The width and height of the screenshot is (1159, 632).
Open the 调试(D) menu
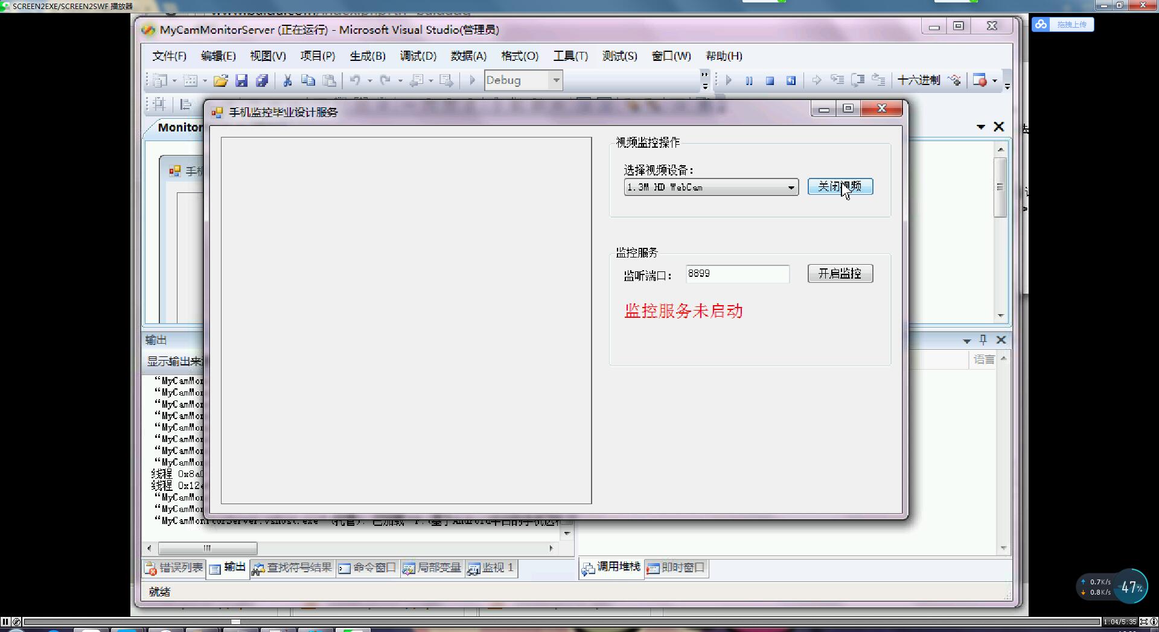418,56
